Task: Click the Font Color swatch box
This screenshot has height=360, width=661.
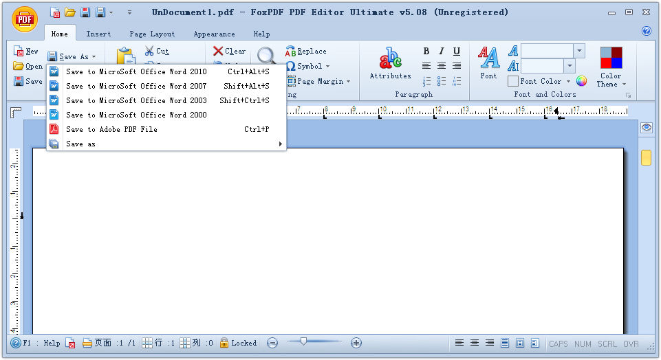Action: coord(513,81)
